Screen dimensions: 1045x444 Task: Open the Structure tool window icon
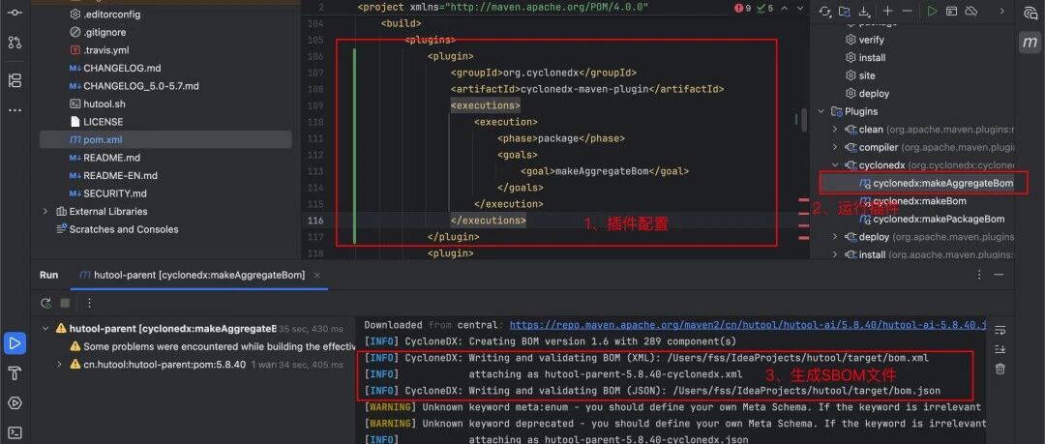click(x=14, y=80)
